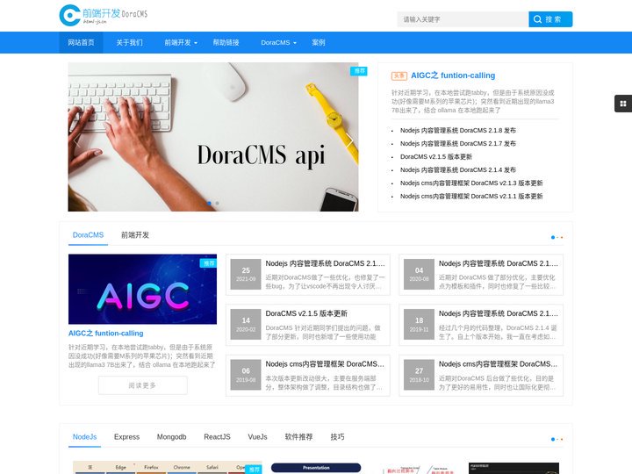
Task: Open headline AIGC之 funtion-calling in sidebar
Action: 453,75
